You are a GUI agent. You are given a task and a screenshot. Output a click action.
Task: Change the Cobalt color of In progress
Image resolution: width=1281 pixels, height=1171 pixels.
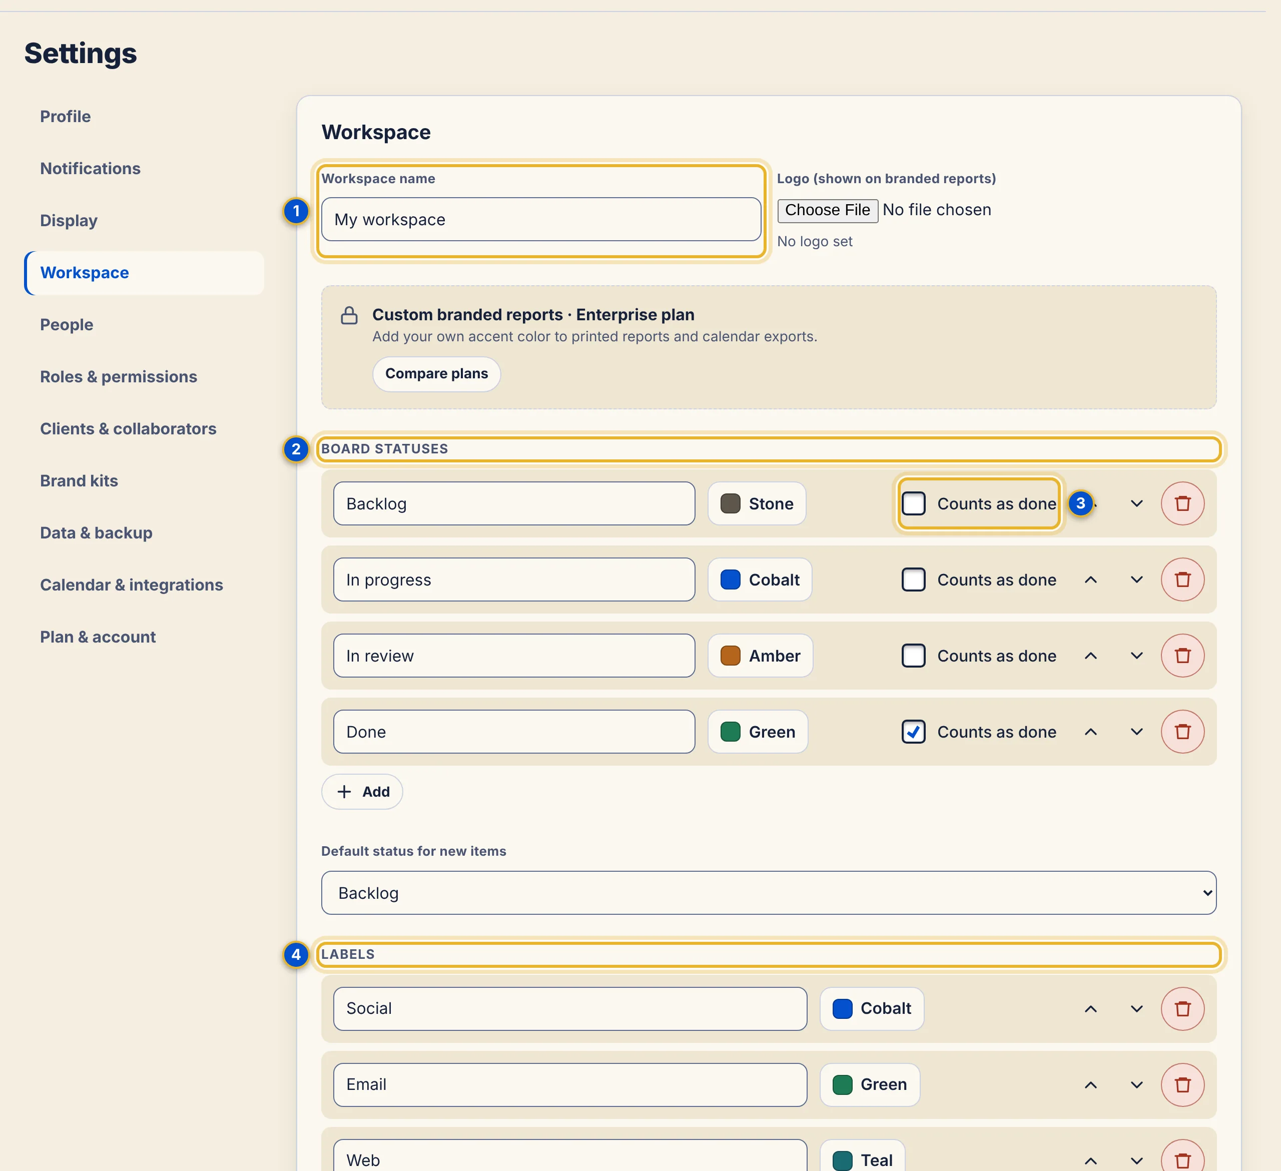pos(760,579)
